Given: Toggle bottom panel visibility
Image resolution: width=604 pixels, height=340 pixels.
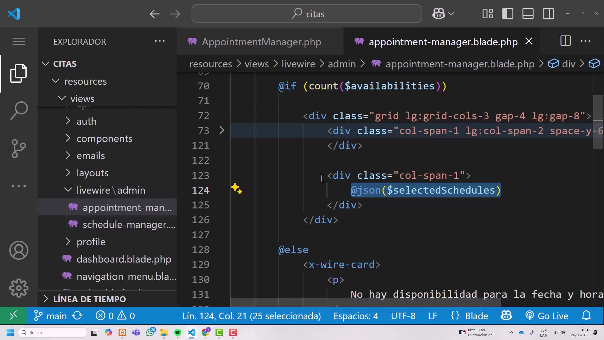Looking at the screenshot, I should pyautogui.click(x=528, y=14).
